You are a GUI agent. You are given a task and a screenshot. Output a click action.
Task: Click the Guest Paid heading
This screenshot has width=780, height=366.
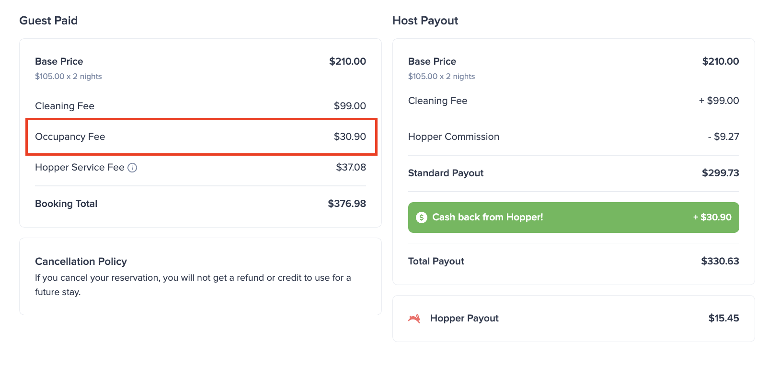[x=48, y=21]
